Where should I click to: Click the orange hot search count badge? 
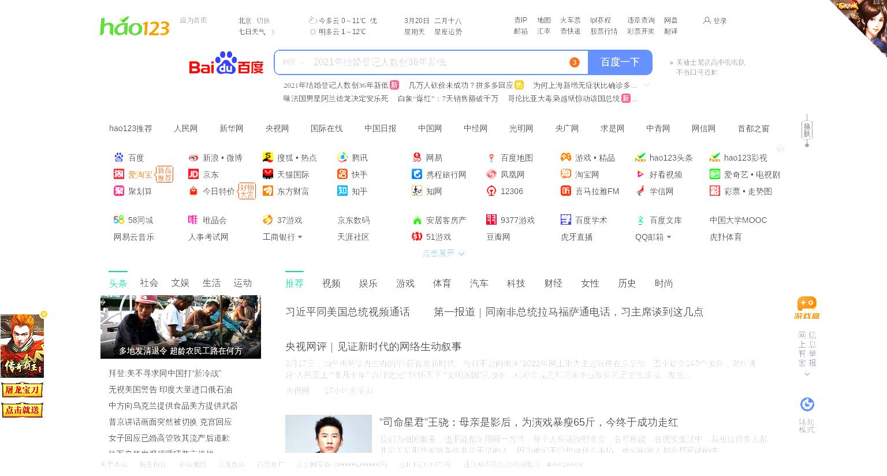[x=574, y=62]
